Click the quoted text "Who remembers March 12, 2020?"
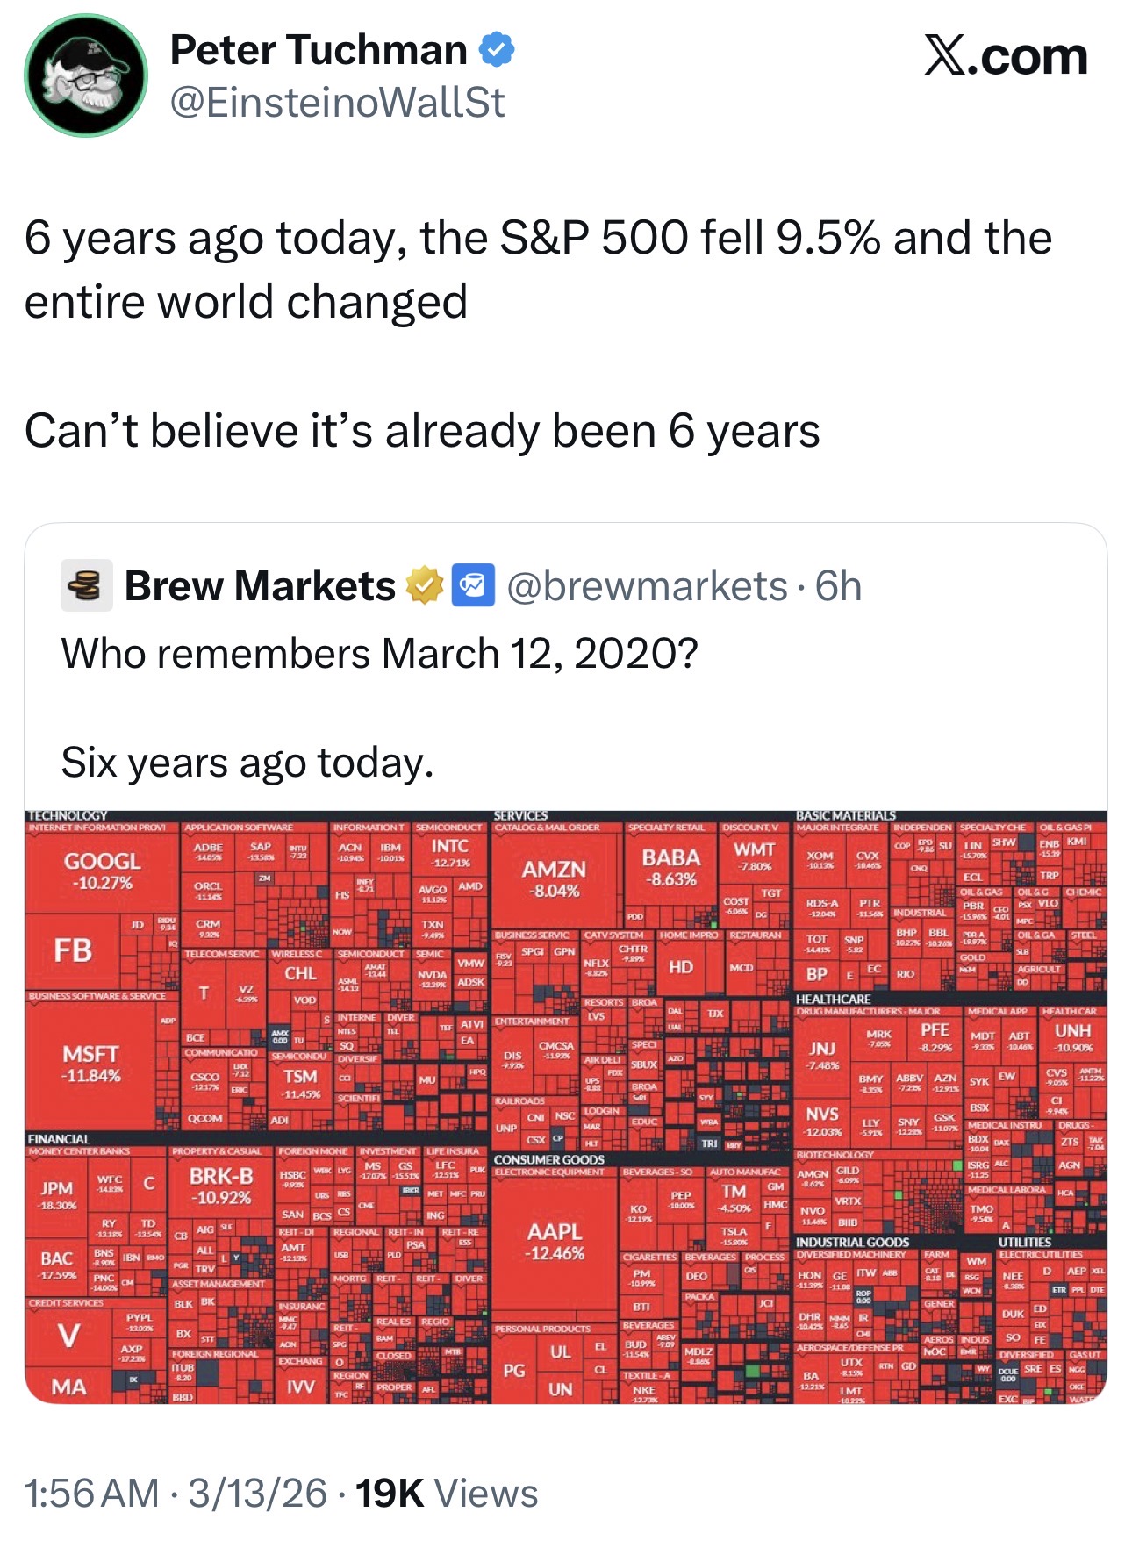This screenshot has width=1132, height=1541. click(x=379, y=654)
